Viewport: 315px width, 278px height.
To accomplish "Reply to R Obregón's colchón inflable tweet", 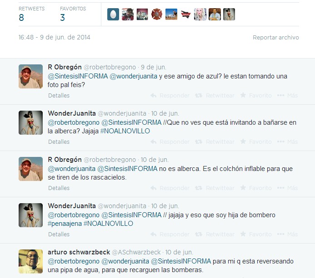I will pyautogui.click(x=170, y=188).
